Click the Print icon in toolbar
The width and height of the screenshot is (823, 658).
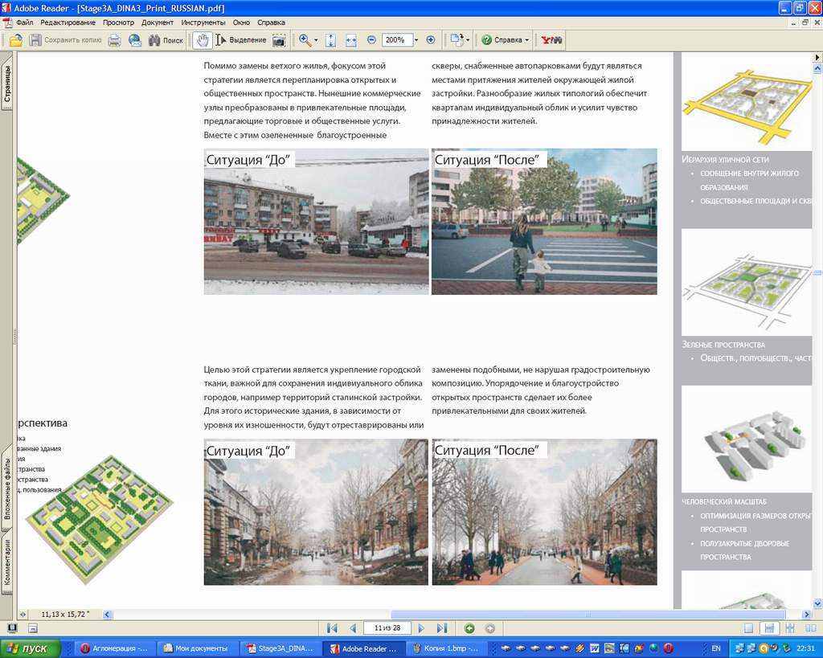pyautogui.click(x=115, y=40)
